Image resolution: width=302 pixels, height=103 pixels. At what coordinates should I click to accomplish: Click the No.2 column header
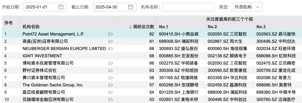[212, 27]
